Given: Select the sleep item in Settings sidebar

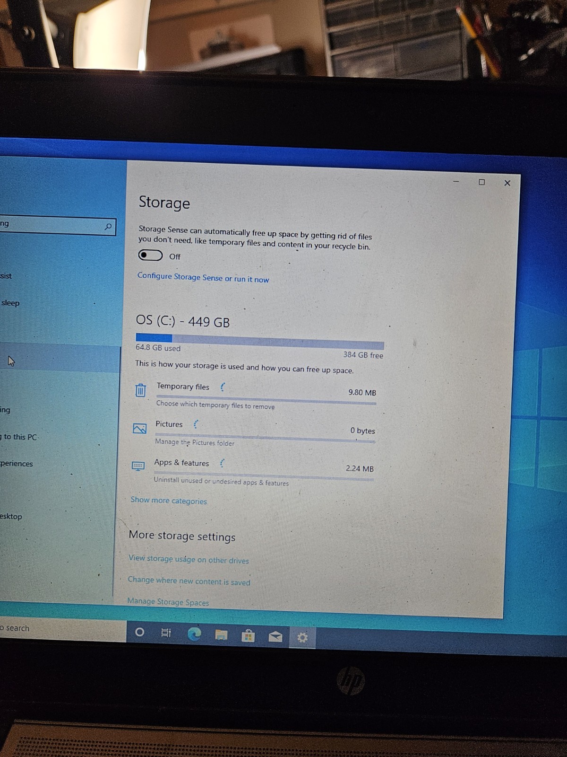Looking at the screenshot, I should tap(10, 303).
